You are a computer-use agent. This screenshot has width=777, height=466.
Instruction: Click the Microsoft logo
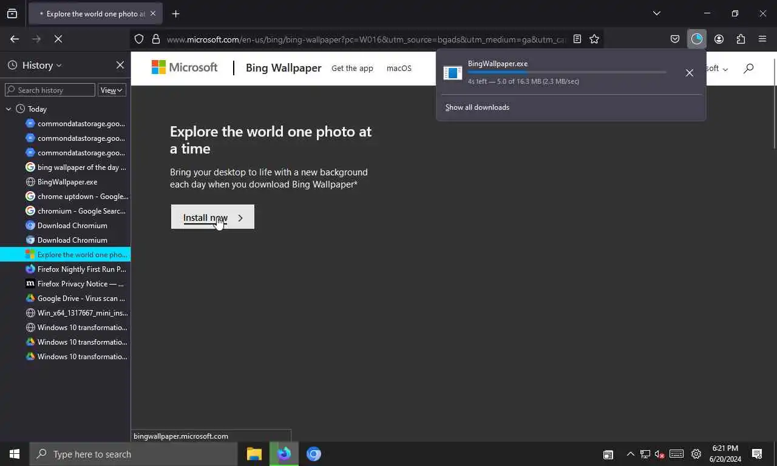[x=185, y=67]
